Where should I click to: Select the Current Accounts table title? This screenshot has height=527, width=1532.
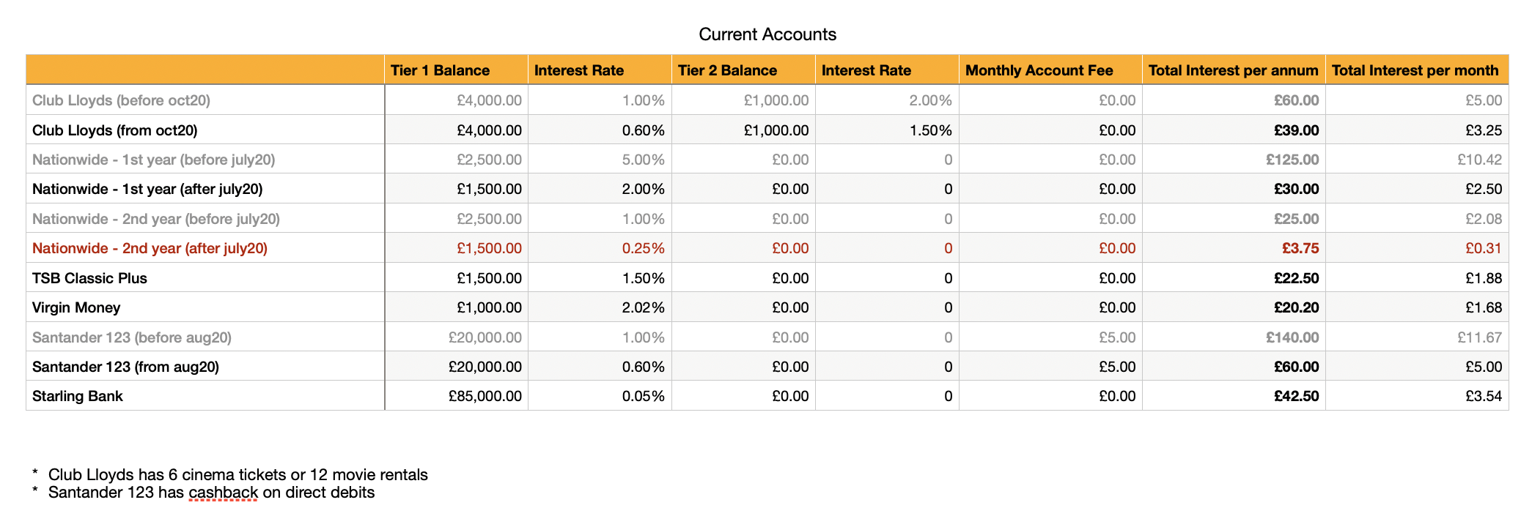coord(767,34)
